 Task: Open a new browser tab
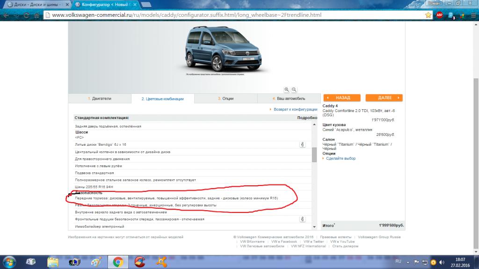pyautogui.click(x=146, y=5)
